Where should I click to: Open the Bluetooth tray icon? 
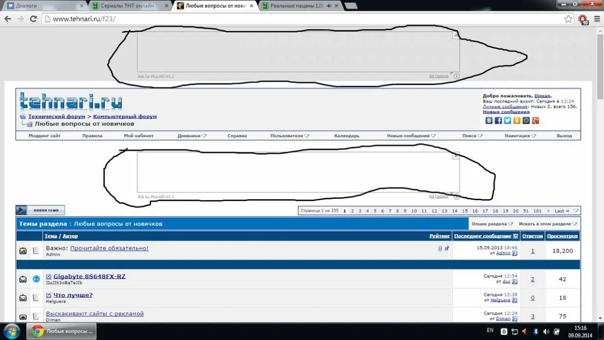coord(536,332)
